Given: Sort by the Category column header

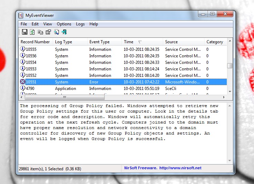Looking at the screenshot, I should [x=215, y=42].
